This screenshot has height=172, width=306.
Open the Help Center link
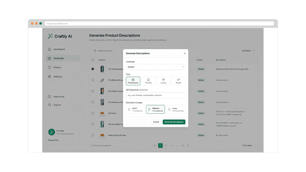point(59,97)
